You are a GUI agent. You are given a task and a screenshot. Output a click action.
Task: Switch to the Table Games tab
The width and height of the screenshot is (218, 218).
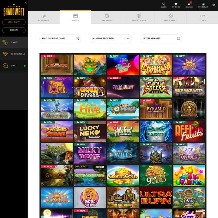[139, 17]
